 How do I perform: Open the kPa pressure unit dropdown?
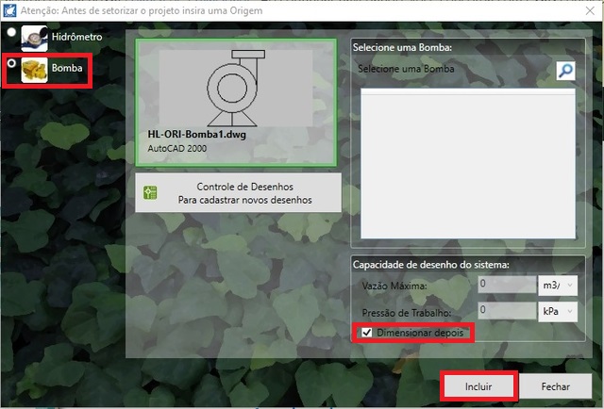coord(558,309)
